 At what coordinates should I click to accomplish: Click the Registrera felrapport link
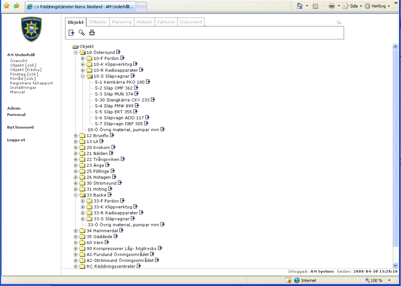(x=31, y=83)
